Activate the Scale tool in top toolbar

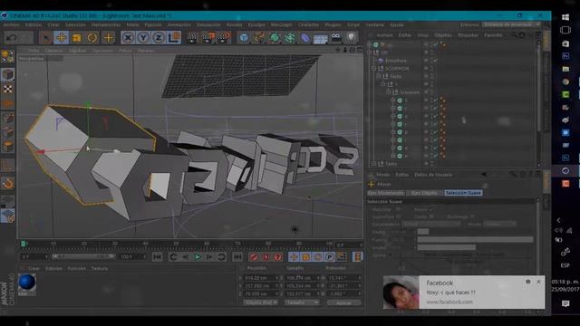77,38
